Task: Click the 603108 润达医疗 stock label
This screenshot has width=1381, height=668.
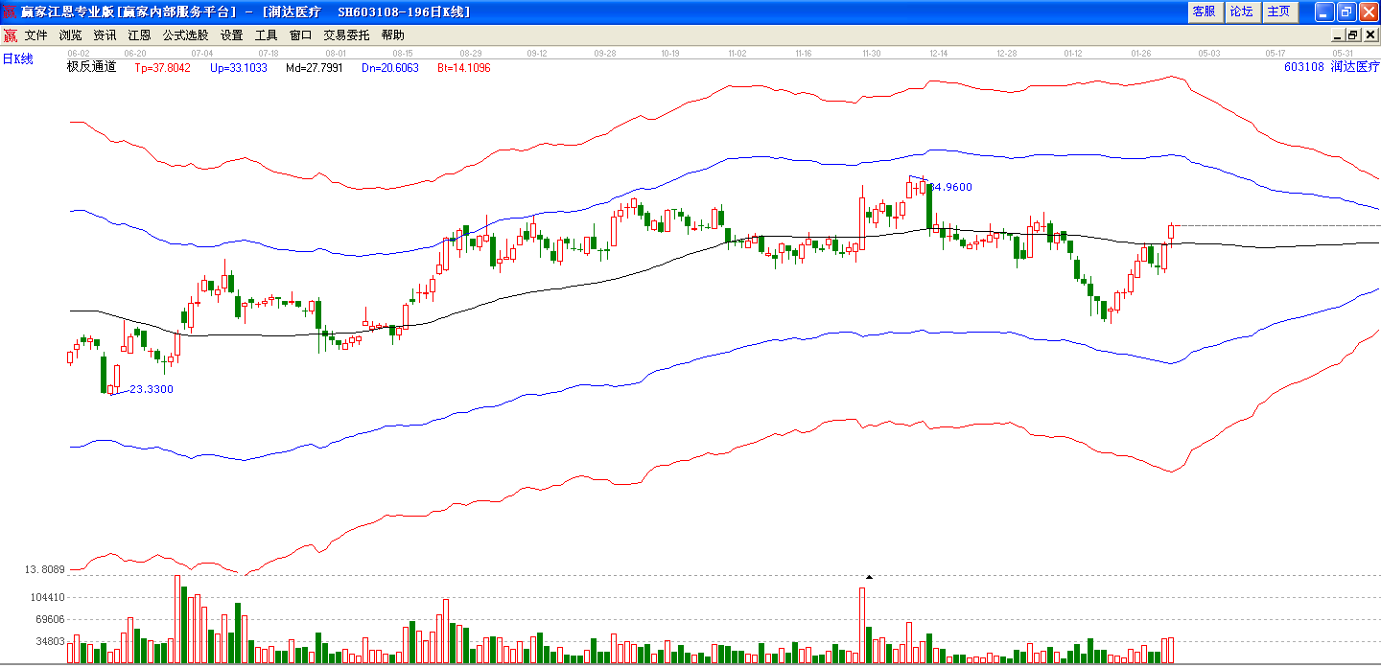Action: click(1331, 67)
